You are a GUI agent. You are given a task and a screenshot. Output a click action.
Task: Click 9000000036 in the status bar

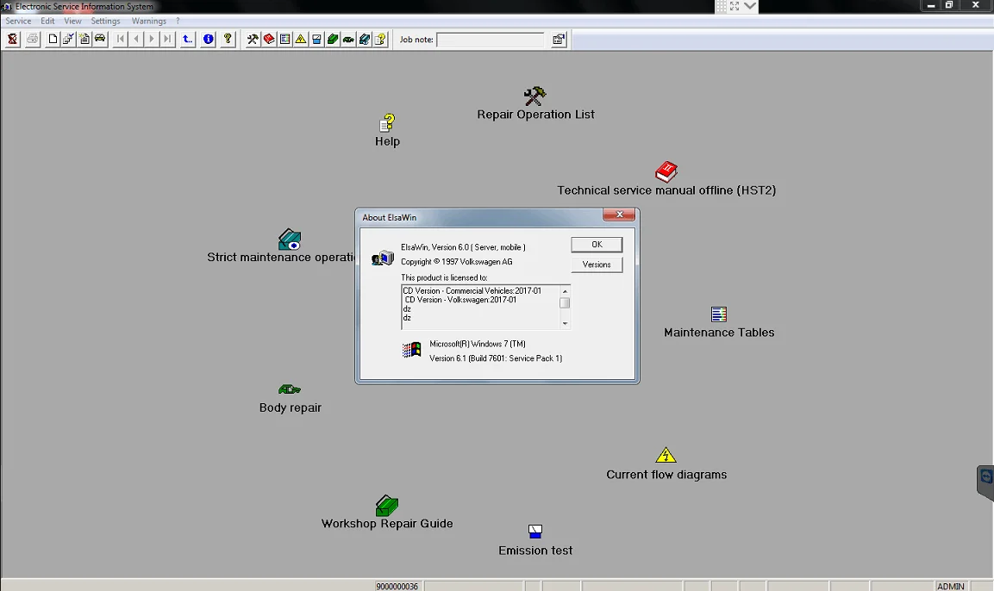pos(397,587)
